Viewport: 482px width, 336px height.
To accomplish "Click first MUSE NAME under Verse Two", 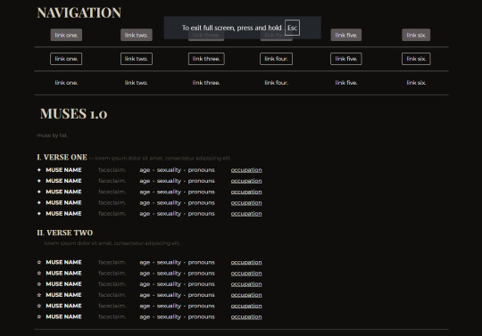I will pos(63,262).
